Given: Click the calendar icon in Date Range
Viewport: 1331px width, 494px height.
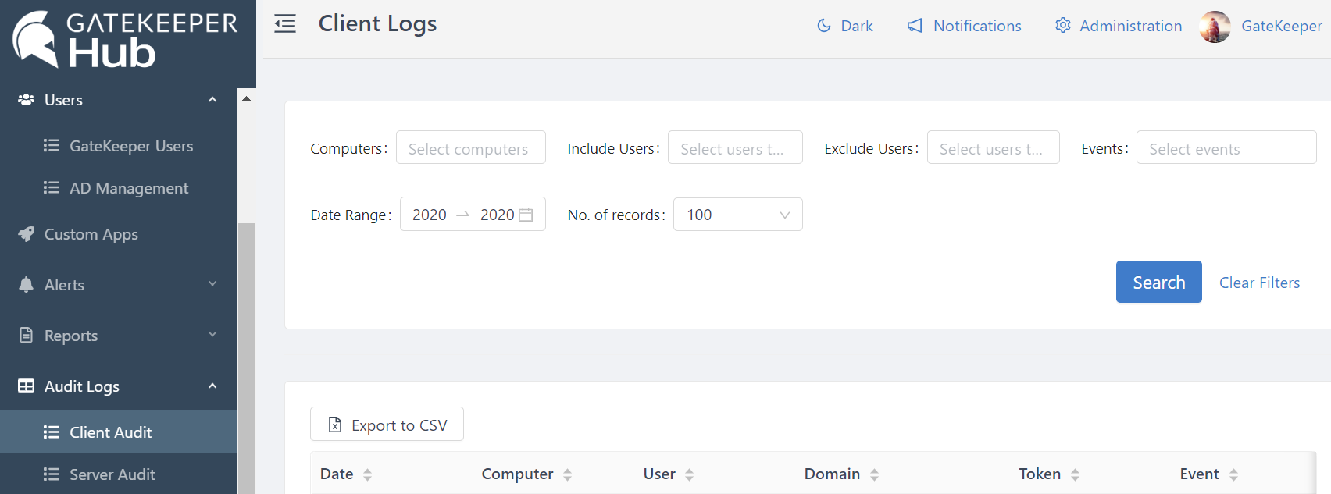Looking at the screenshot, I should (x=526, y=215).
